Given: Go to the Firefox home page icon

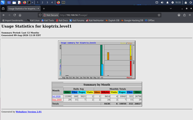Looking at the screenshot, I should [20, 15].
